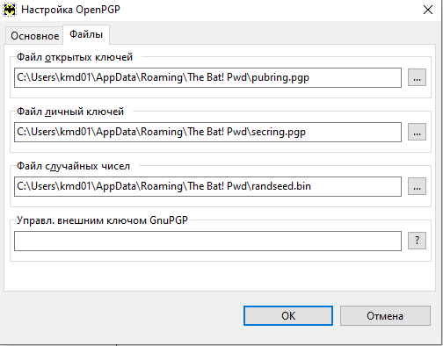Click the Файл личный ключей label

[70, 112]
